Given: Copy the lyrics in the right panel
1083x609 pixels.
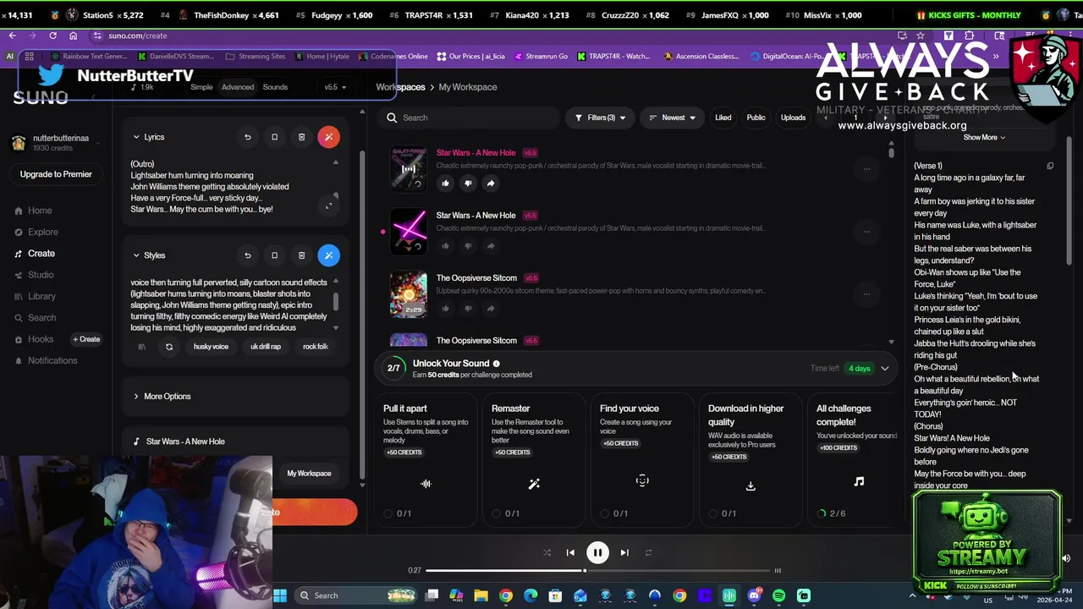Looking at the screenshot, I should tap(1050, 166).
